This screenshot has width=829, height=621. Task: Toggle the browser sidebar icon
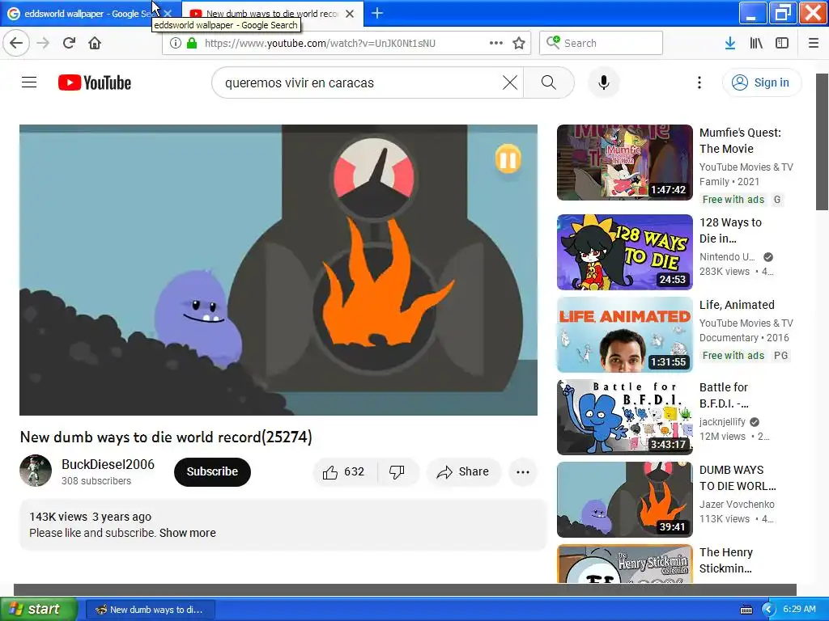[782, 43]
